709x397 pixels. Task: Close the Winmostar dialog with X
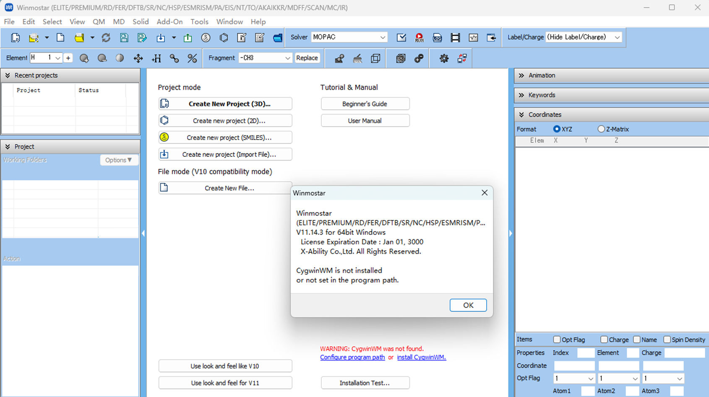(485, 193)
